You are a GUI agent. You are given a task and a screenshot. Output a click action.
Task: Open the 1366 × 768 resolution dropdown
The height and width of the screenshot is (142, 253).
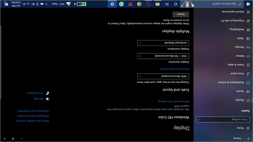(163, 56)
